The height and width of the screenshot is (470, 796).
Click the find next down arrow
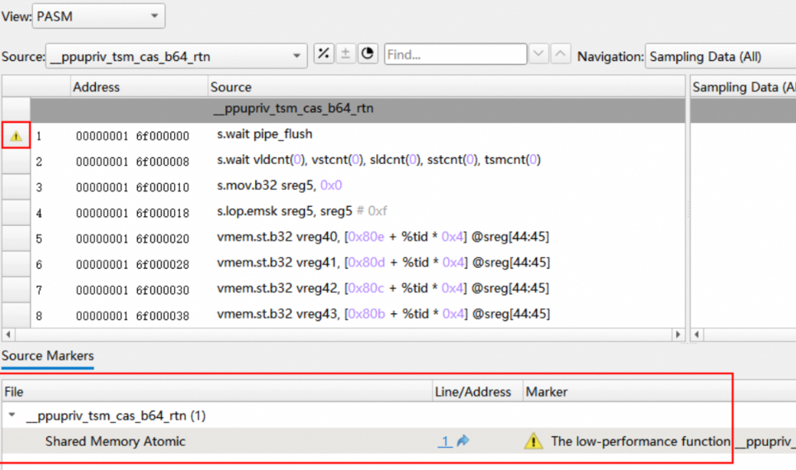(x=538, y=54)
